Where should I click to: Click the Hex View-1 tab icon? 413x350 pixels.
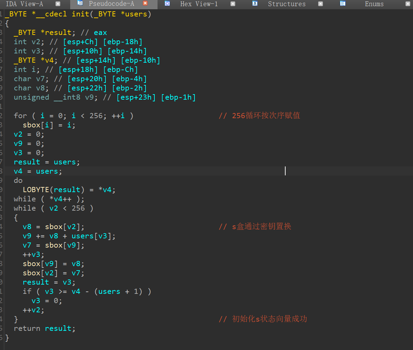pos(167,4)
